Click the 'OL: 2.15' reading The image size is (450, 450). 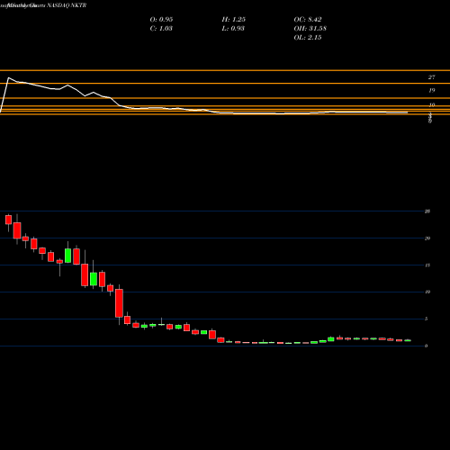[x=308, y=37]
